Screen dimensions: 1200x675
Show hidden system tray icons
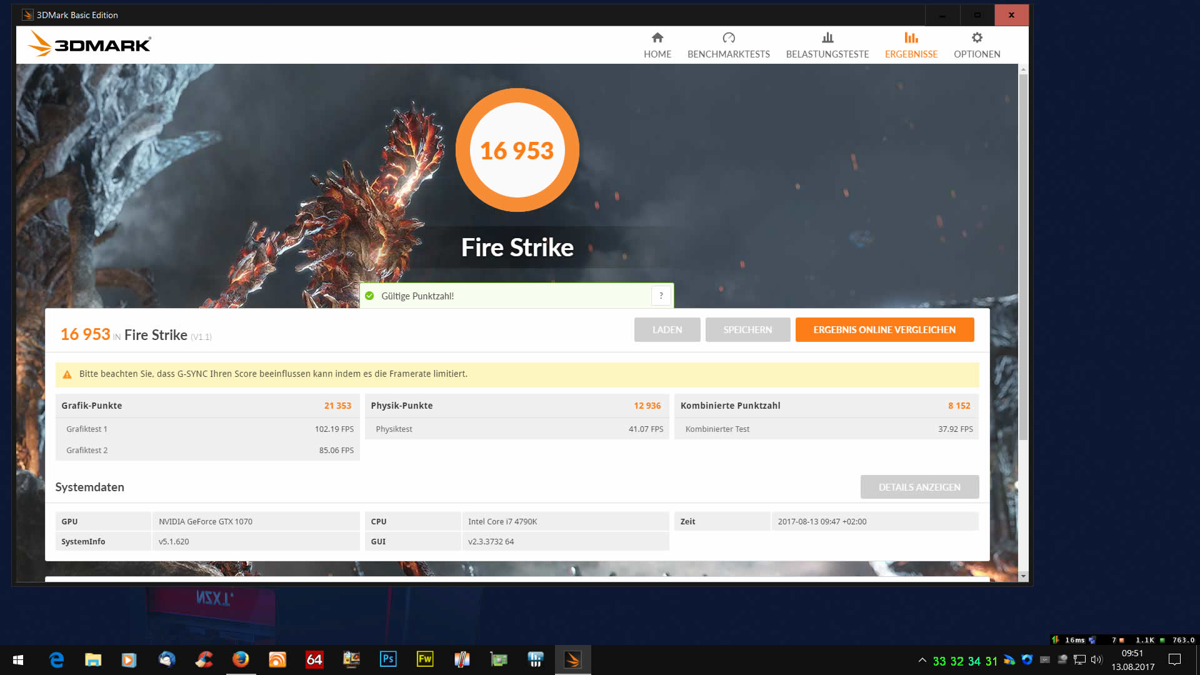coord(922,660)
